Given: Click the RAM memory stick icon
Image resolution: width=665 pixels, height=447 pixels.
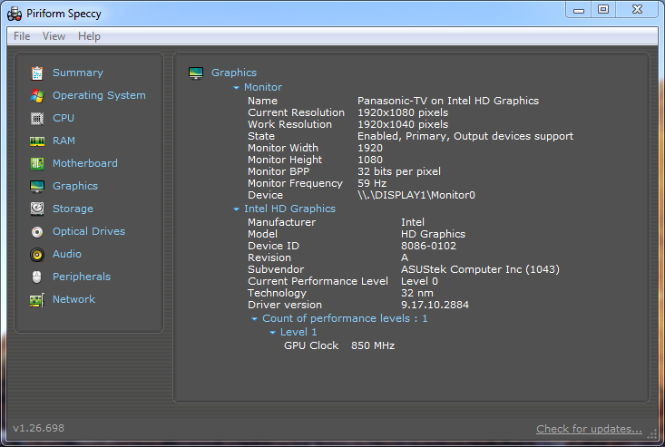Looking at the screenshot, I should point(37,141).
